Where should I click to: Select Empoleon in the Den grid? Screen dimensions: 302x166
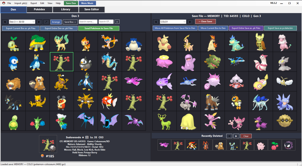[x=86, y=81]
